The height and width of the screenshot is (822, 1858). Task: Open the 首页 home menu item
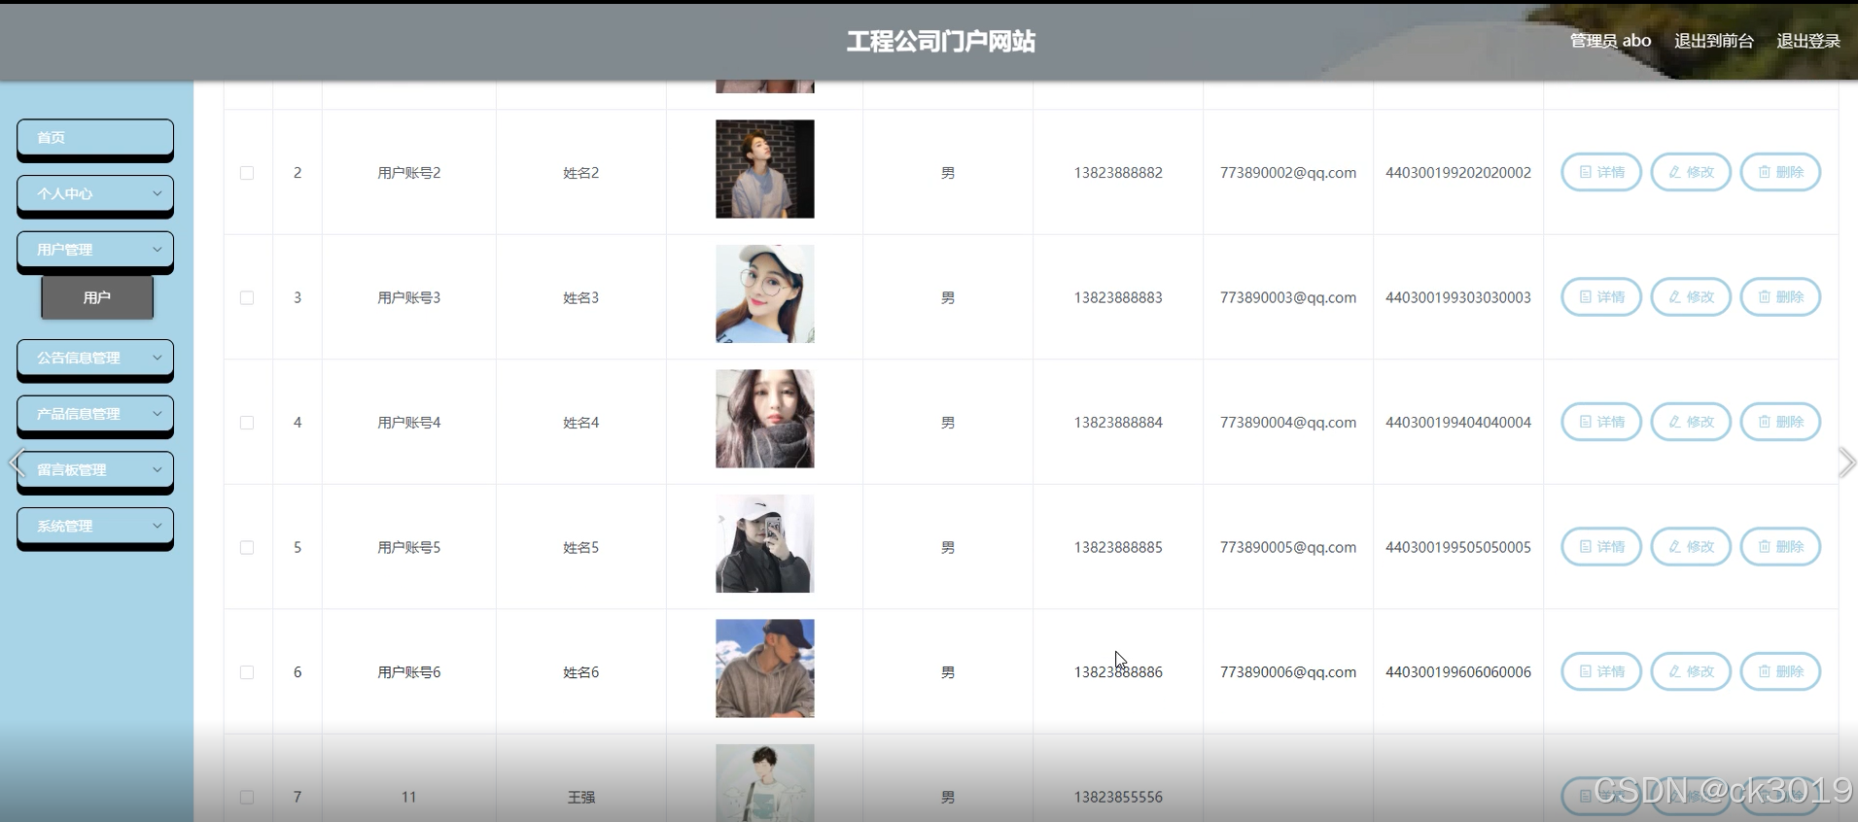[95, 138]
